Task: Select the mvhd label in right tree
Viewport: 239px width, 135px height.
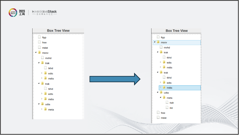Action: [x=167, y=48]
